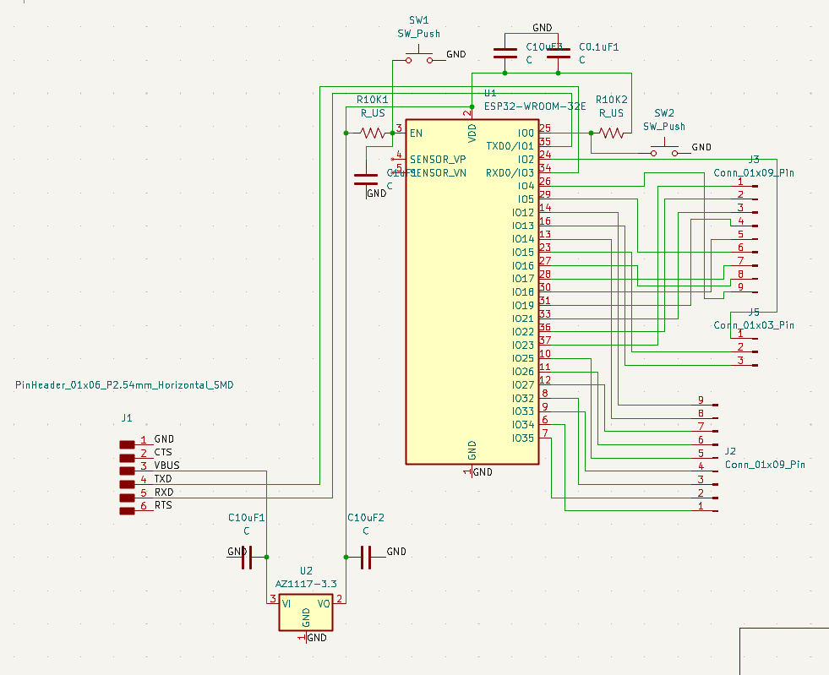The height and width of the screenshot is (675, 829).
Task: Select the Conn_01x09_Pin label for J3
Action: click(755, 171)
